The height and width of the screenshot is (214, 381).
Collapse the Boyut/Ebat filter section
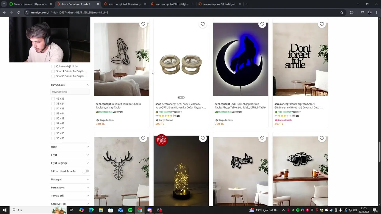(70, 85)
